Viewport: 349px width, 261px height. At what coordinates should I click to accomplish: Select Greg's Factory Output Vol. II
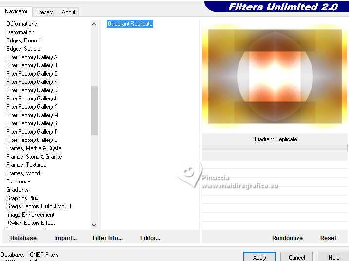coord(38,206)
